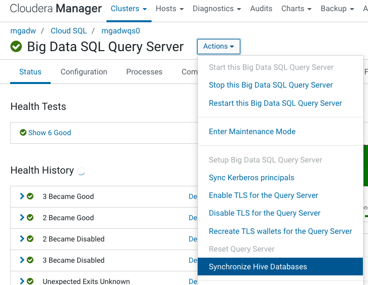Viewport: 368px width, 285px height.
Task: Toggle the Actions dropdown button
Action: 218,47
